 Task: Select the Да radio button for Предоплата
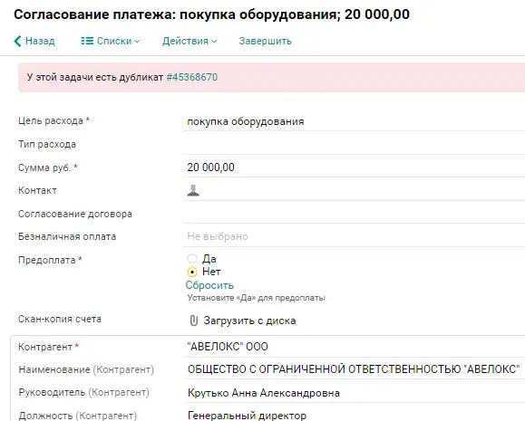click(x=192, y=259)
